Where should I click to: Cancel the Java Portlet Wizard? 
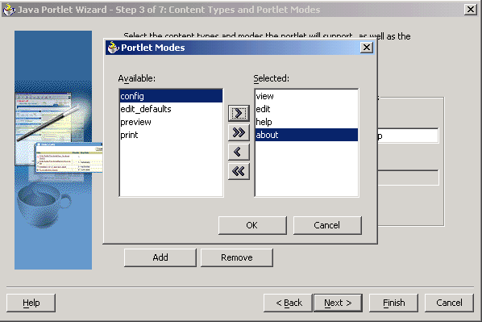[x=449, y=303]
